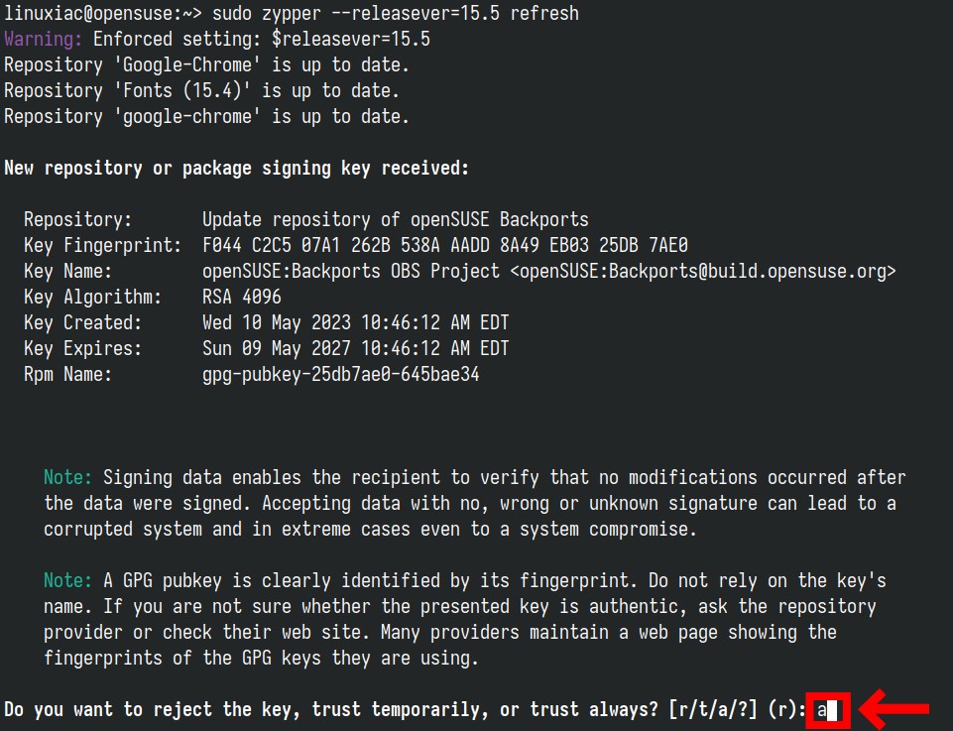Screen dimensions: 953x731
Task: Click the first green 'Note:' label
Action: click(x=67, y=478)
